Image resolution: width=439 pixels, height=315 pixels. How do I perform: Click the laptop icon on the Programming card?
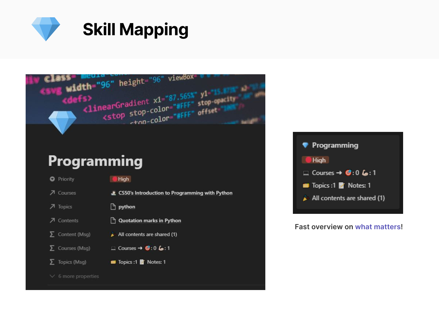point(306,173)
